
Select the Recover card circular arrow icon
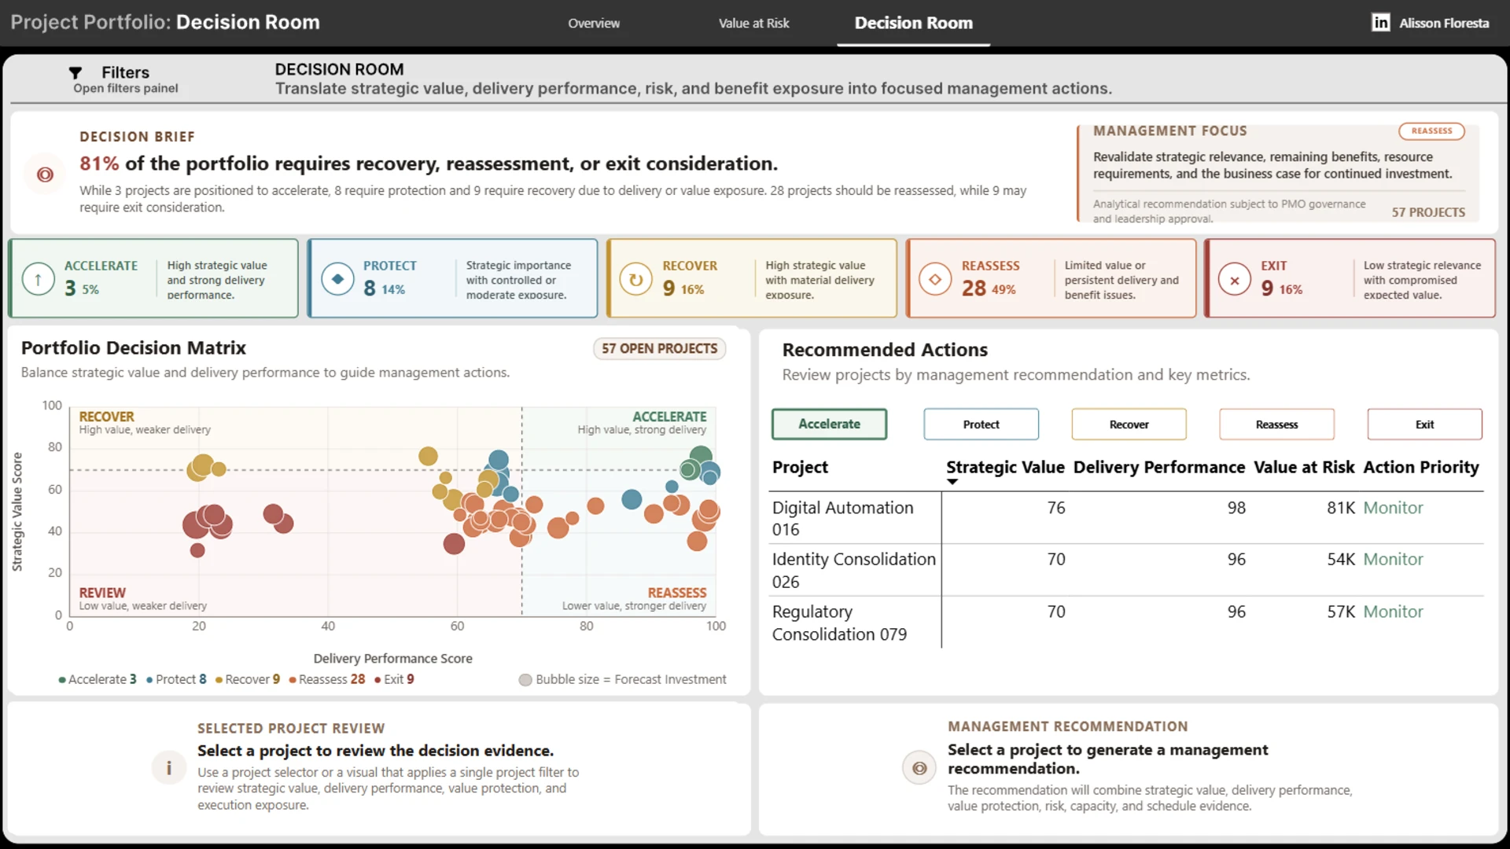pyautogui.click(x=636, y=279)
